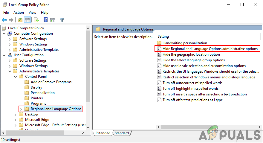263x143 pixels.
Task: Switch to the Extended tab
Action: coord(103,133)
